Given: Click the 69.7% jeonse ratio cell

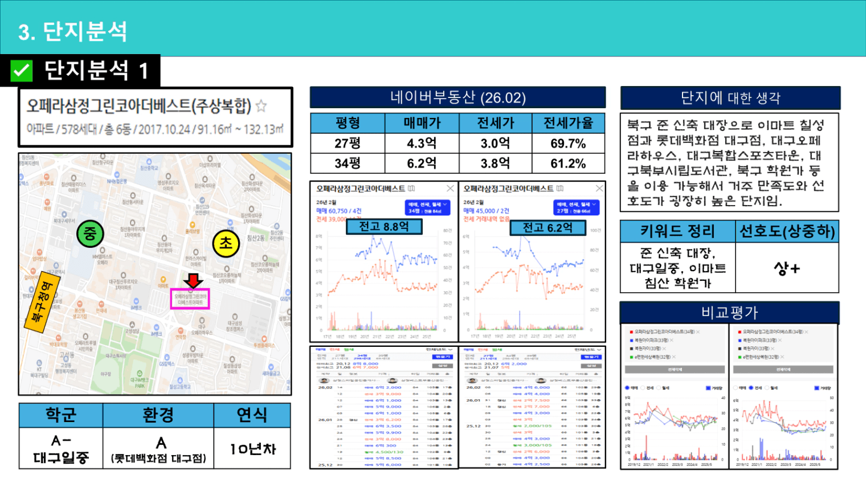Looking at the screenshot, I should [x=568, y=143].
